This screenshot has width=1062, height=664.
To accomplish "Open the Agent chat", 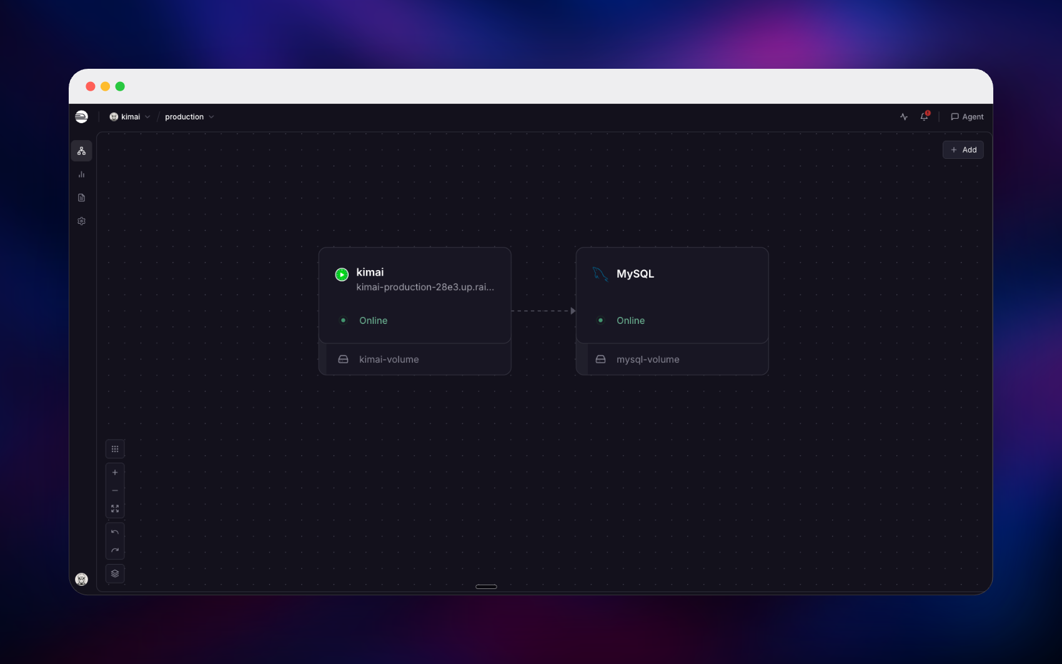I will pyautogui.click(x=967, y=117).
